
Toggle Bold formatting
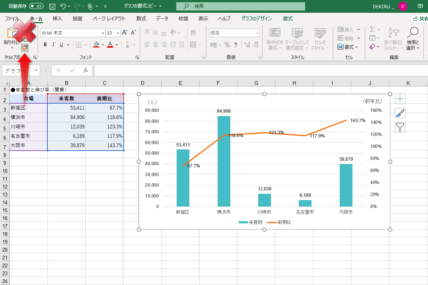45,45
